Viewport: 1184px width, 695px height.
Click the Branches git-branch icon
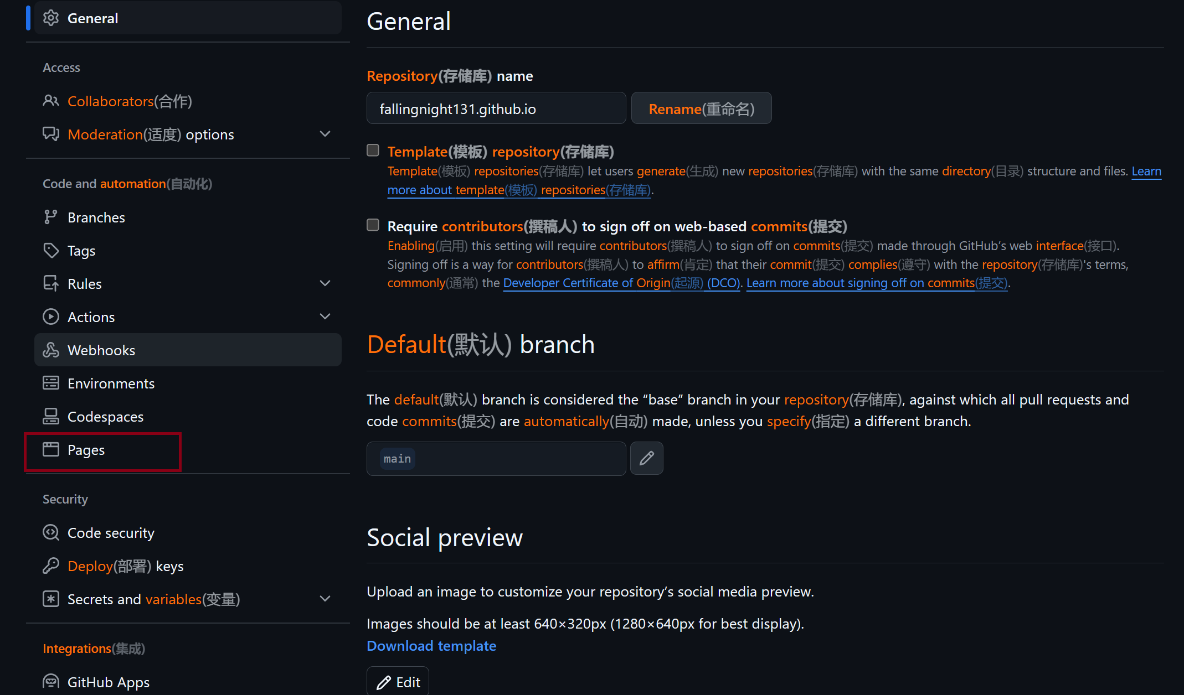51,217
